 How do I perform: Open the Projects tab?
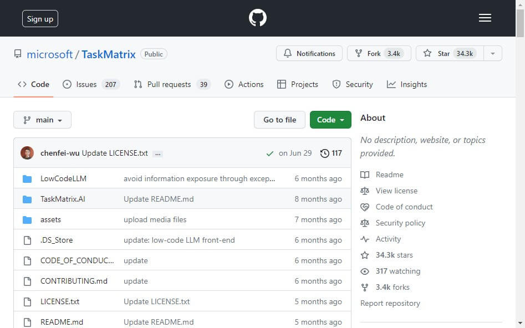(x=298, y=84)
